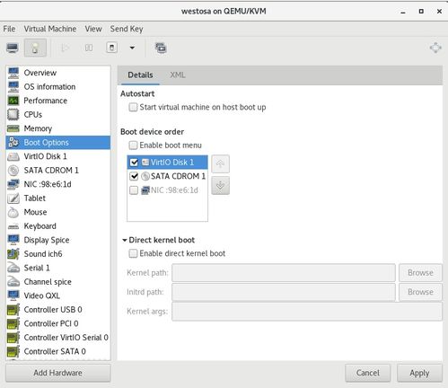The image size is (448, 388).
Task: Enable direct kernel boot checkbox
Action: tap(133, 253)
